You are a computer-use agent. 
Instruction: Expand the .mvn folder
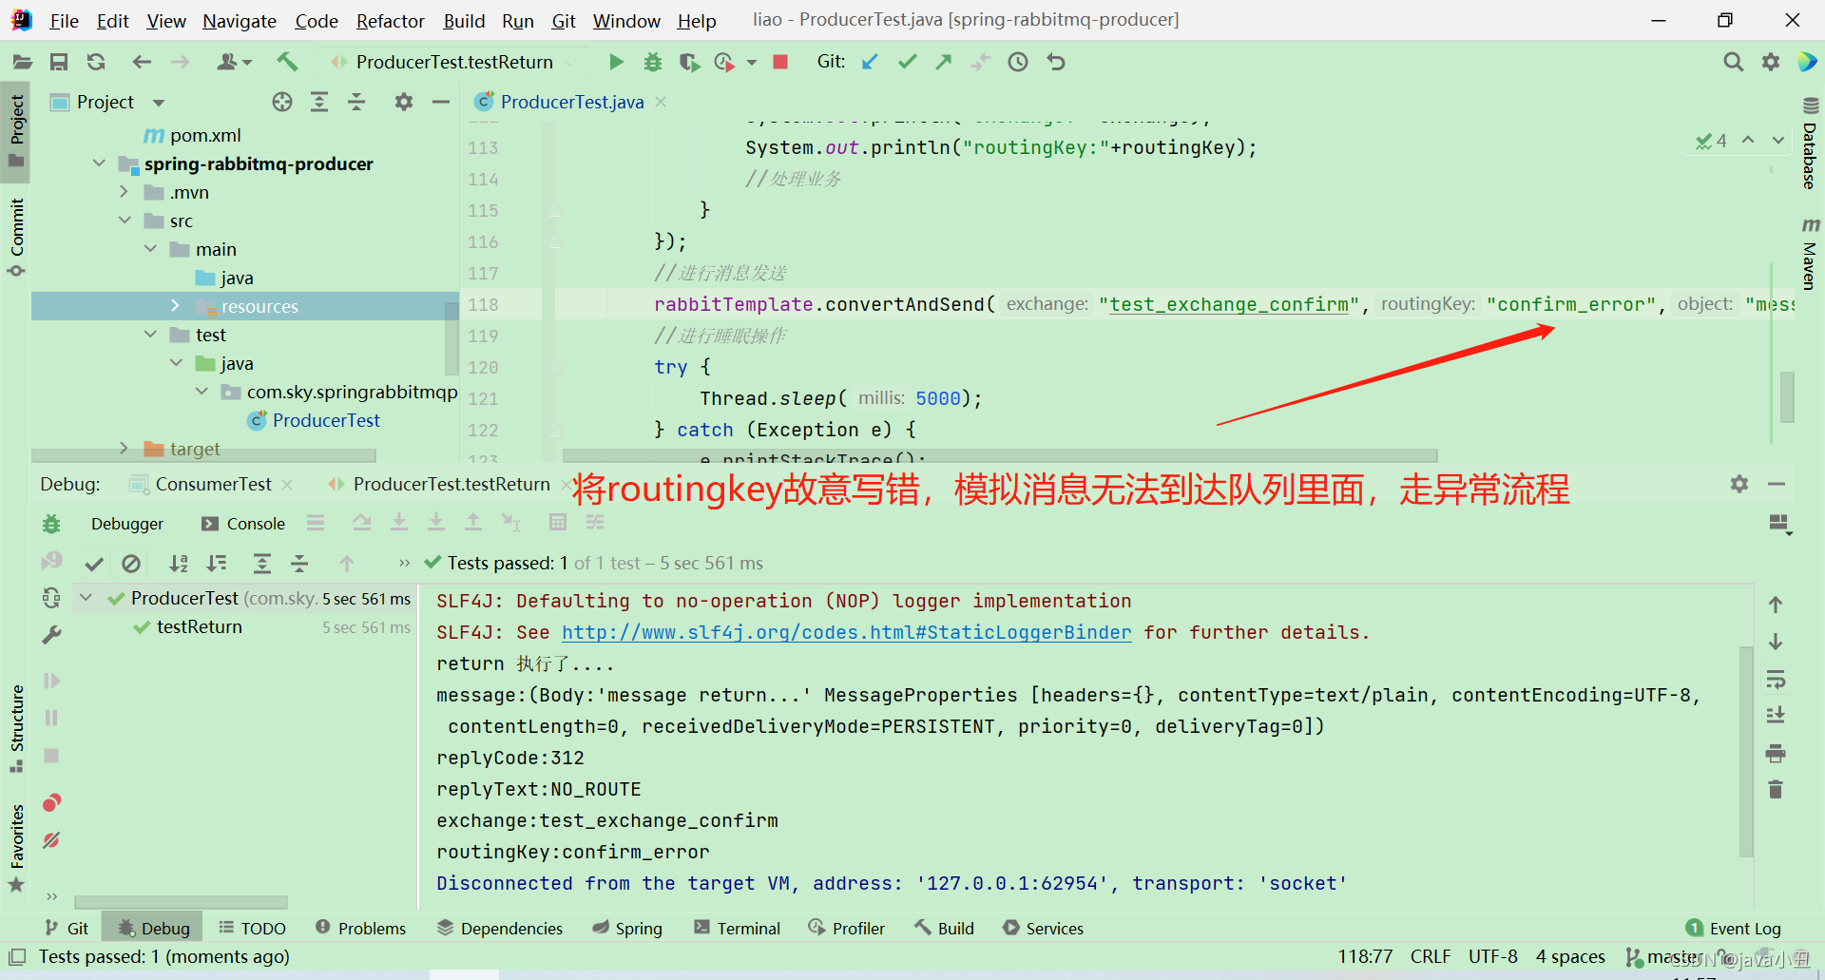(x=124, y=192)
